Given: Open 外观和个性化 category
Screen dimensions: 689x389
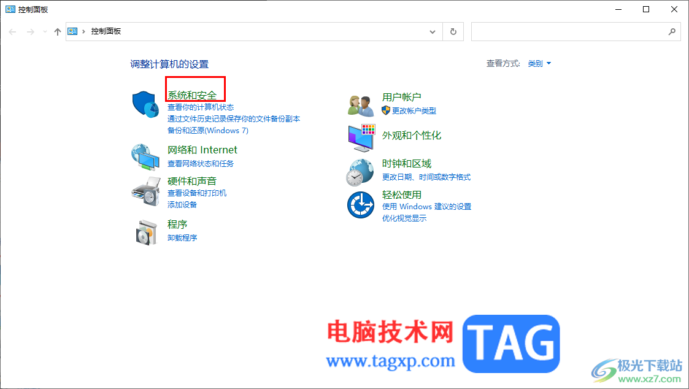Looking at the screenshot, I should tap(412, 136).
